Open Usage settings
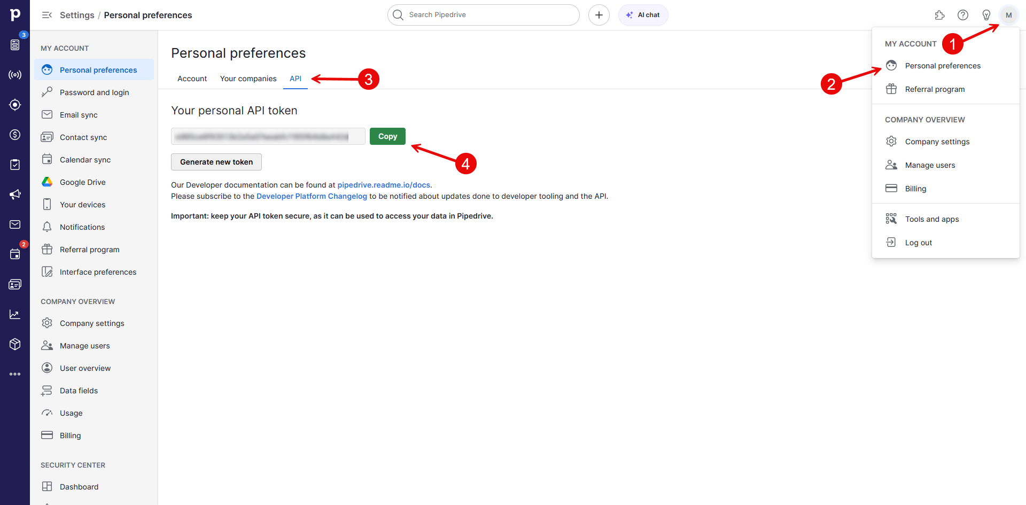 click(94, 413)
